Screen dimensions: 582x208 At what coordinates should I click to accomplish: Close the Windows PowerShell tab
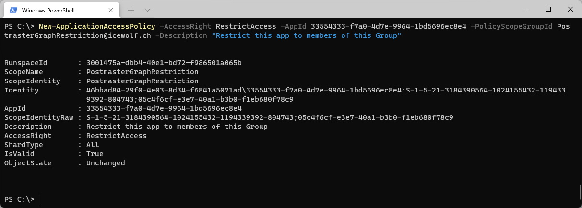(109, 10)
